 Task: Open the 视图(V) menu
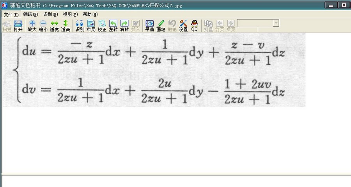point(70,14)
